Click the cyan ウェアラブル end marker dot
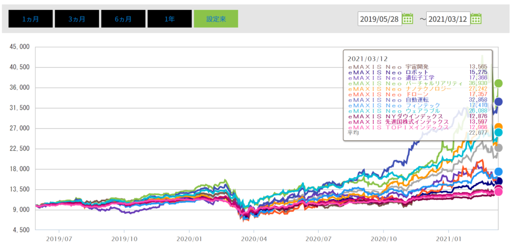 (x=498, y=133)
